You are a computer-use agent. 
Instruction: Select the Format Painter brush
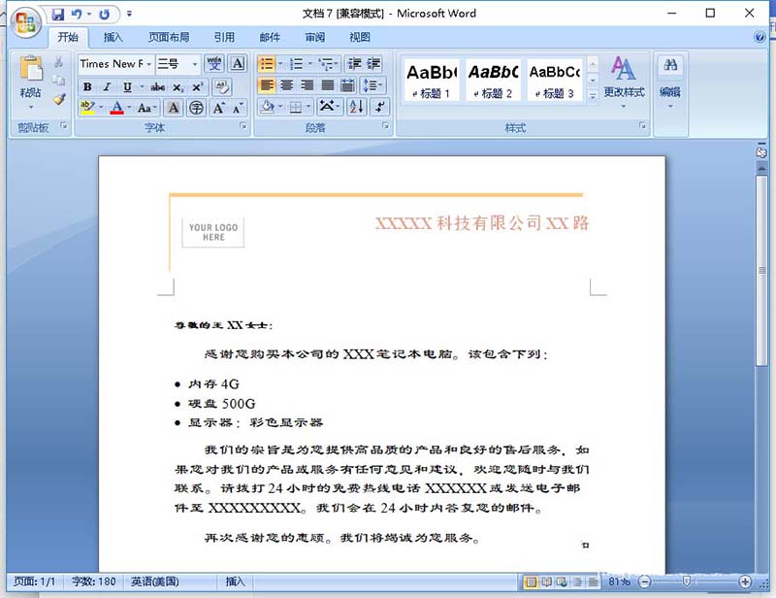tap(59, 99)
